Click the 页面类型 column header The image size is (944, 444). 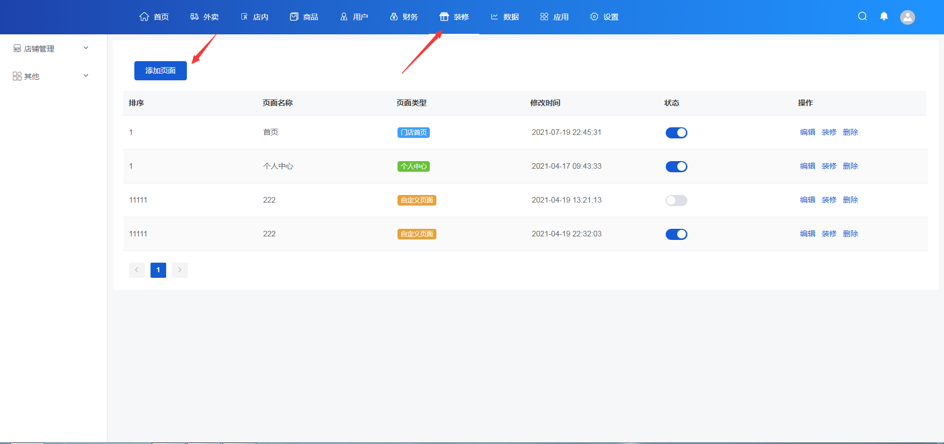tap(412, 103)
